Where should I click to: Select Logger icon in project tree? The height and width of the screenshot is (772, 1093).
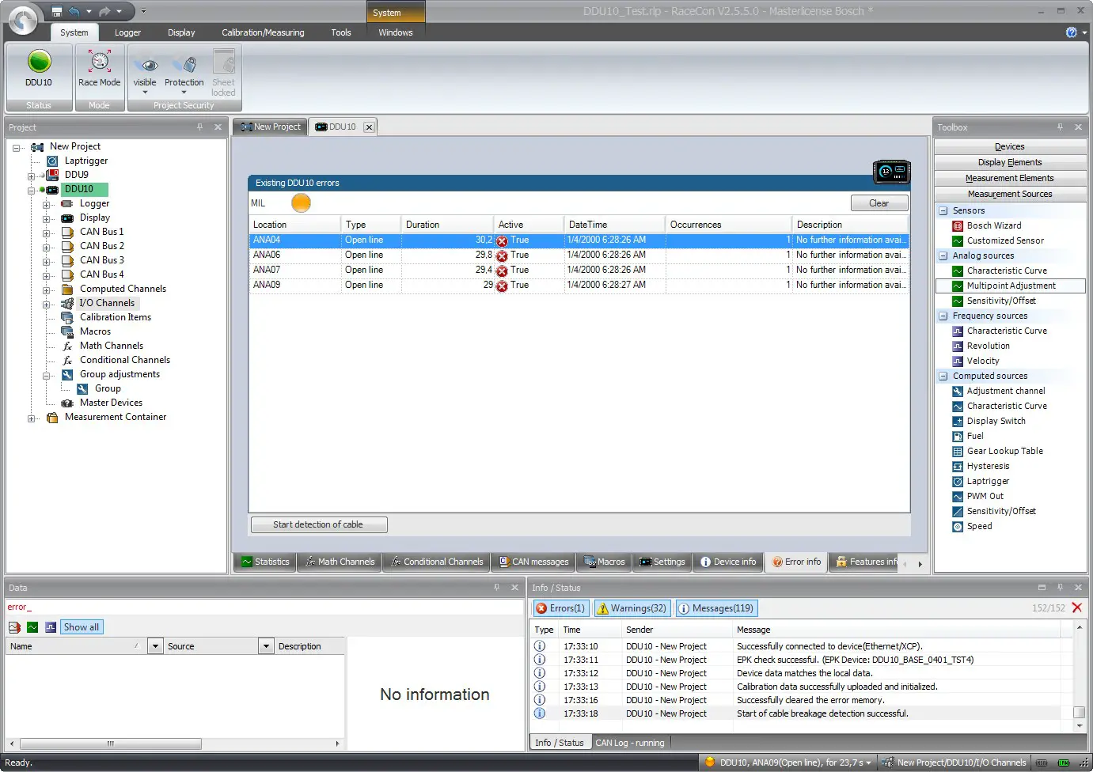67,203
